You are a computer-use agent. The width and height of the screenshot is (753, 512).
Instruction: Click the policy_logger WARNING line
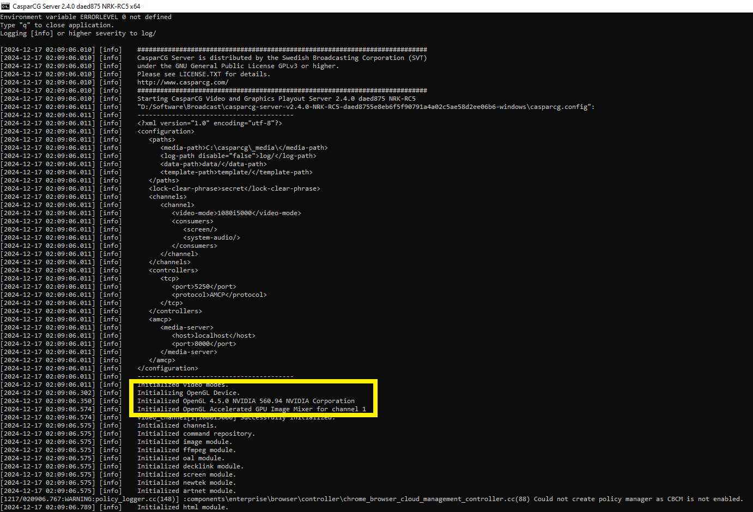pos(372,499)
